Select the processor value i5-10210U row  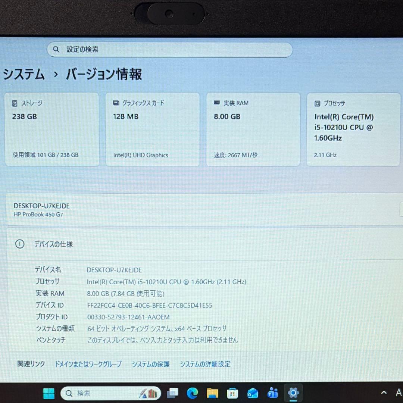(x=166, y=282)
